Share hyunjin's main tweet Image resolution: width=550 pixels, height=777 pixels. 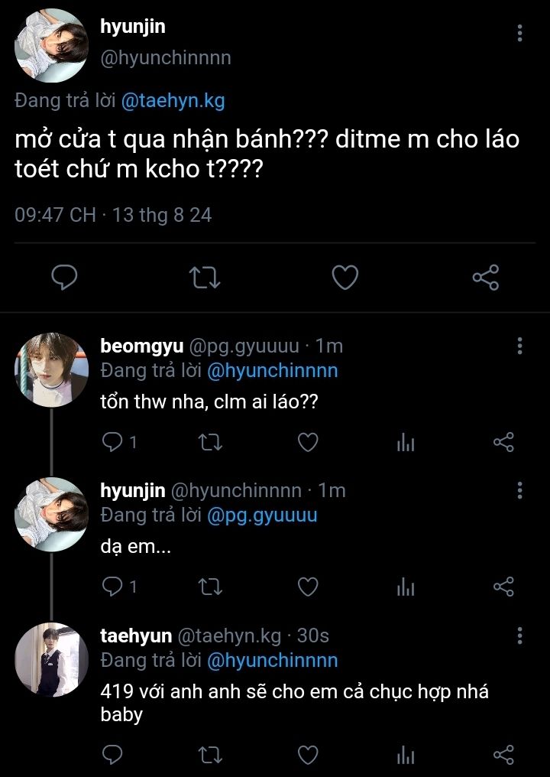pos(486,278)
